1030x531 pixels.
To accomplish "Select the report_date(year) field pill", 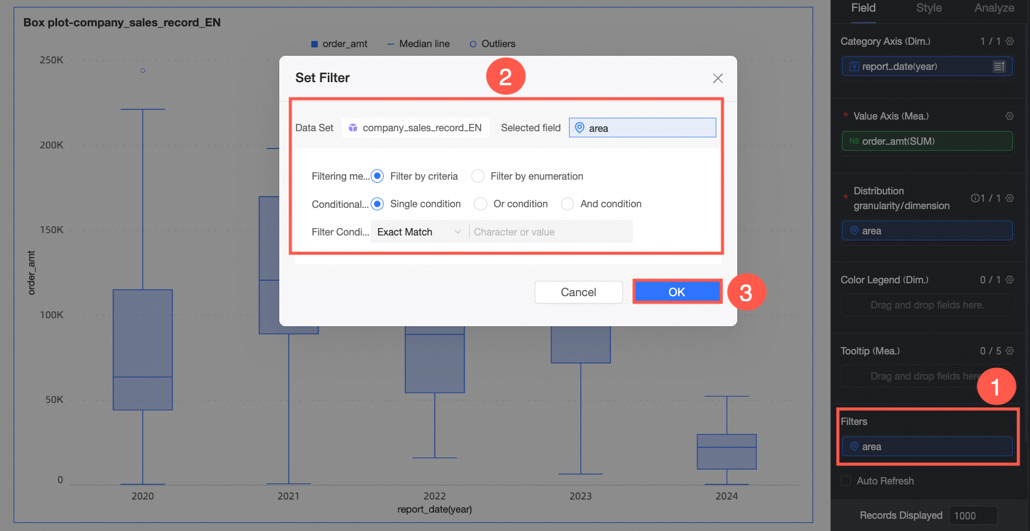I will [x=927, y=66].
